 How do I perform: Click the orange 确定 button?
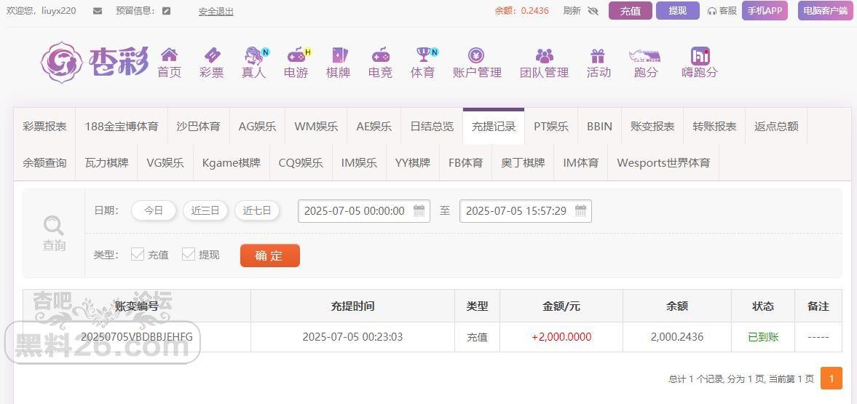point(270,256)
